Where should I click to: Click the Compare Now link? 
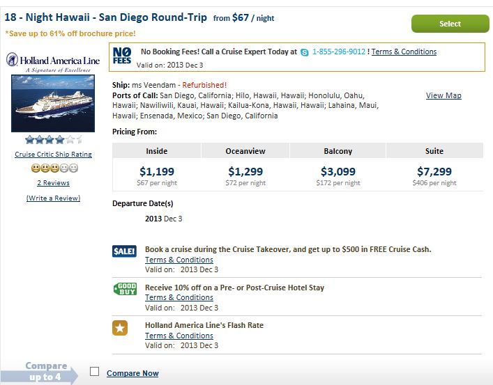point(132,373)
